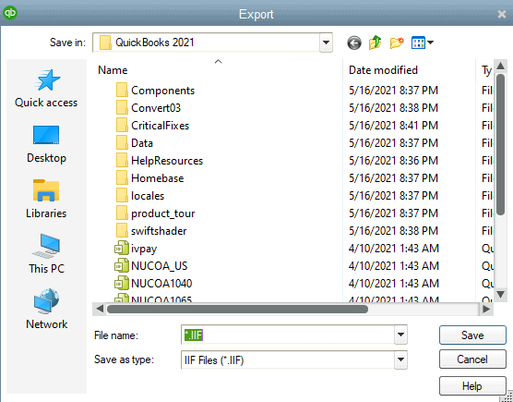Click the horizontal scrollbar right arrow

click(x=486, y=309)
